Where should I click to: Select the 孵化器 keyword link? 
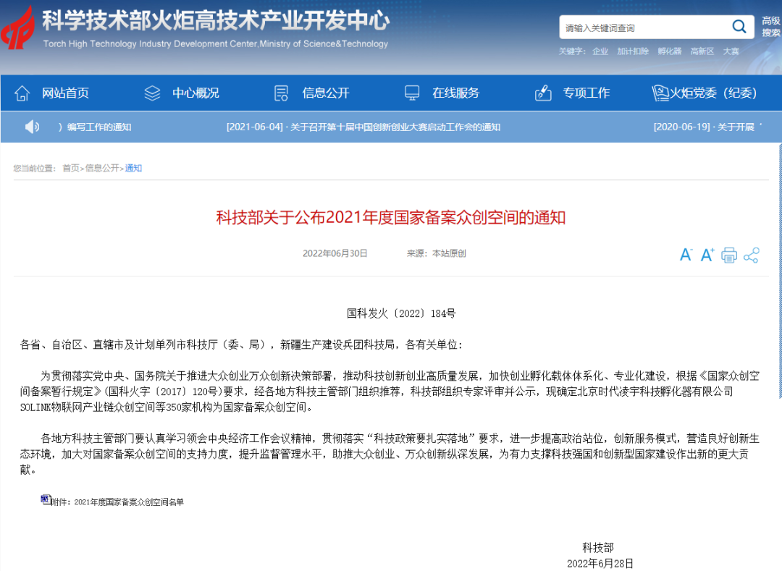(669, 51)
